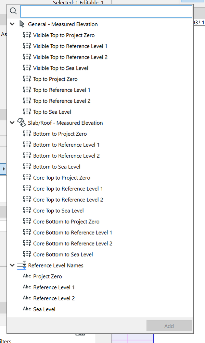Open the side panel via the left edge arrow
The width and height of the screenshot is (205, 343).
[x=4, y=169]
